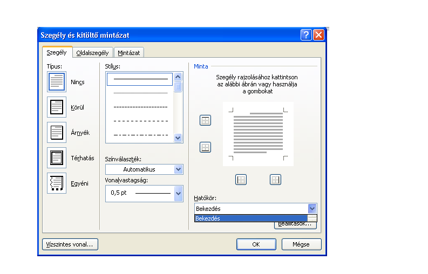Select the solid line style
This screenshot has width=428, height=274.
pyautogui.click(x=140, y=79)
